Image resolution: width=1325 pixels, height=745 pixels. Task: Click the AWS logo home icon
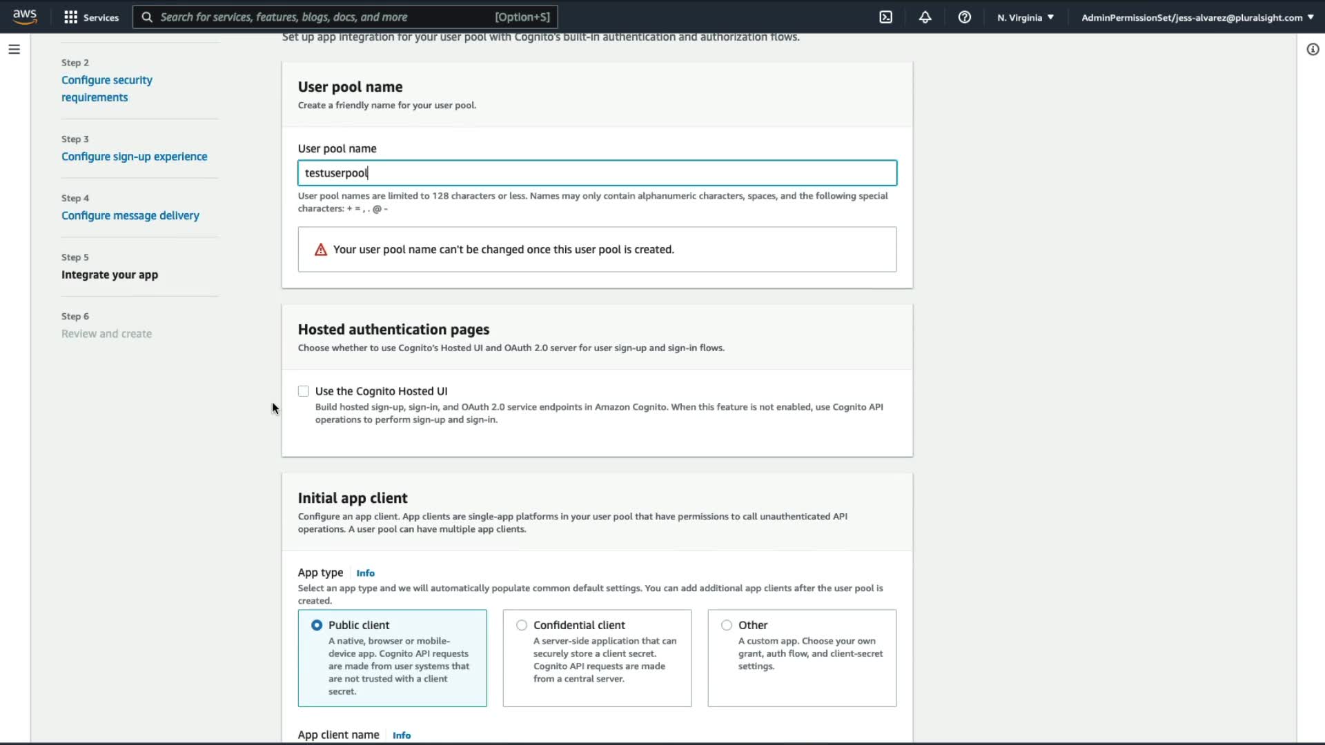(x=25, y=17)
